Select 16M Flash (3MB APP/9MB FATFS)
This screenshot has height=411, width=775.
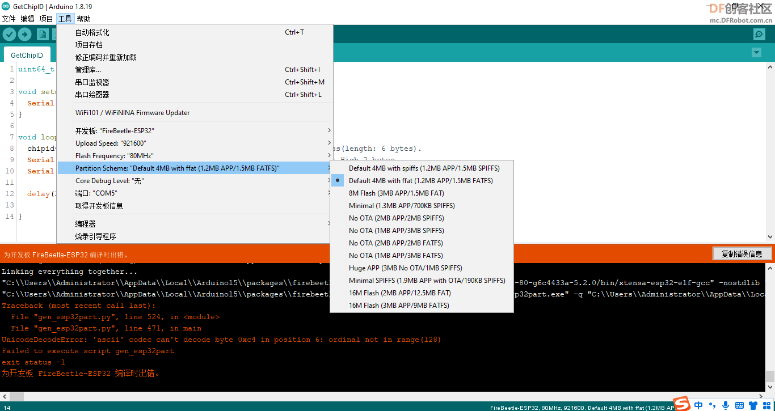coord(422,306)
